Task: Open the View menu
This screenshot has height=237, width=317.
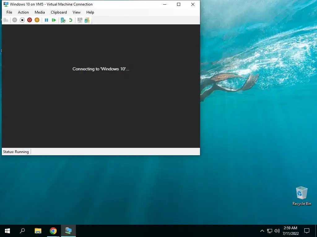Action: [76, 12]
